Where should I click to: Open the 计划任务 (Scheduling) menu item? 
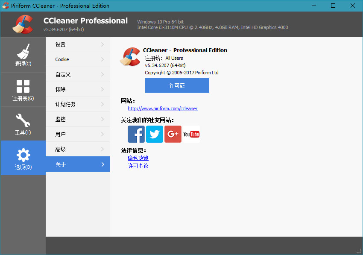78,104
